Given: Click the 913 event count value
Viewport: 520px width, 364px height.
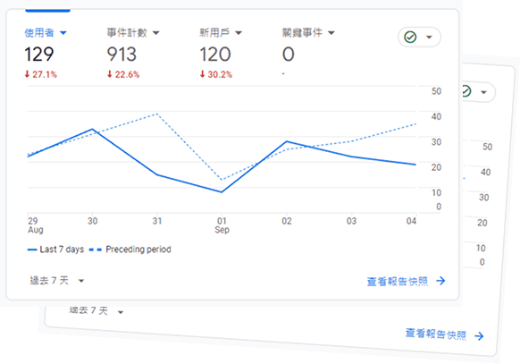Looking at the screenshot, I should (122, 55).
